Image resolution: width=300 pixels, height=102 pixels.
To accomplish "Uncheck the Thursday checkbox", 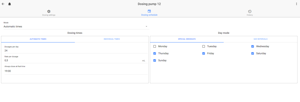I will 154,53.
